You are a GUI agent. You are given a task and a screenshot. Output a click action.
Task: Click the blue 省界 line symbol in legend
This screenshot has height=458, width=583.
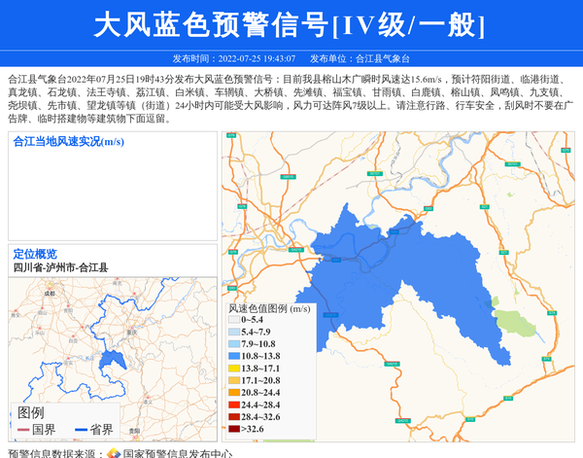point(83,429)
